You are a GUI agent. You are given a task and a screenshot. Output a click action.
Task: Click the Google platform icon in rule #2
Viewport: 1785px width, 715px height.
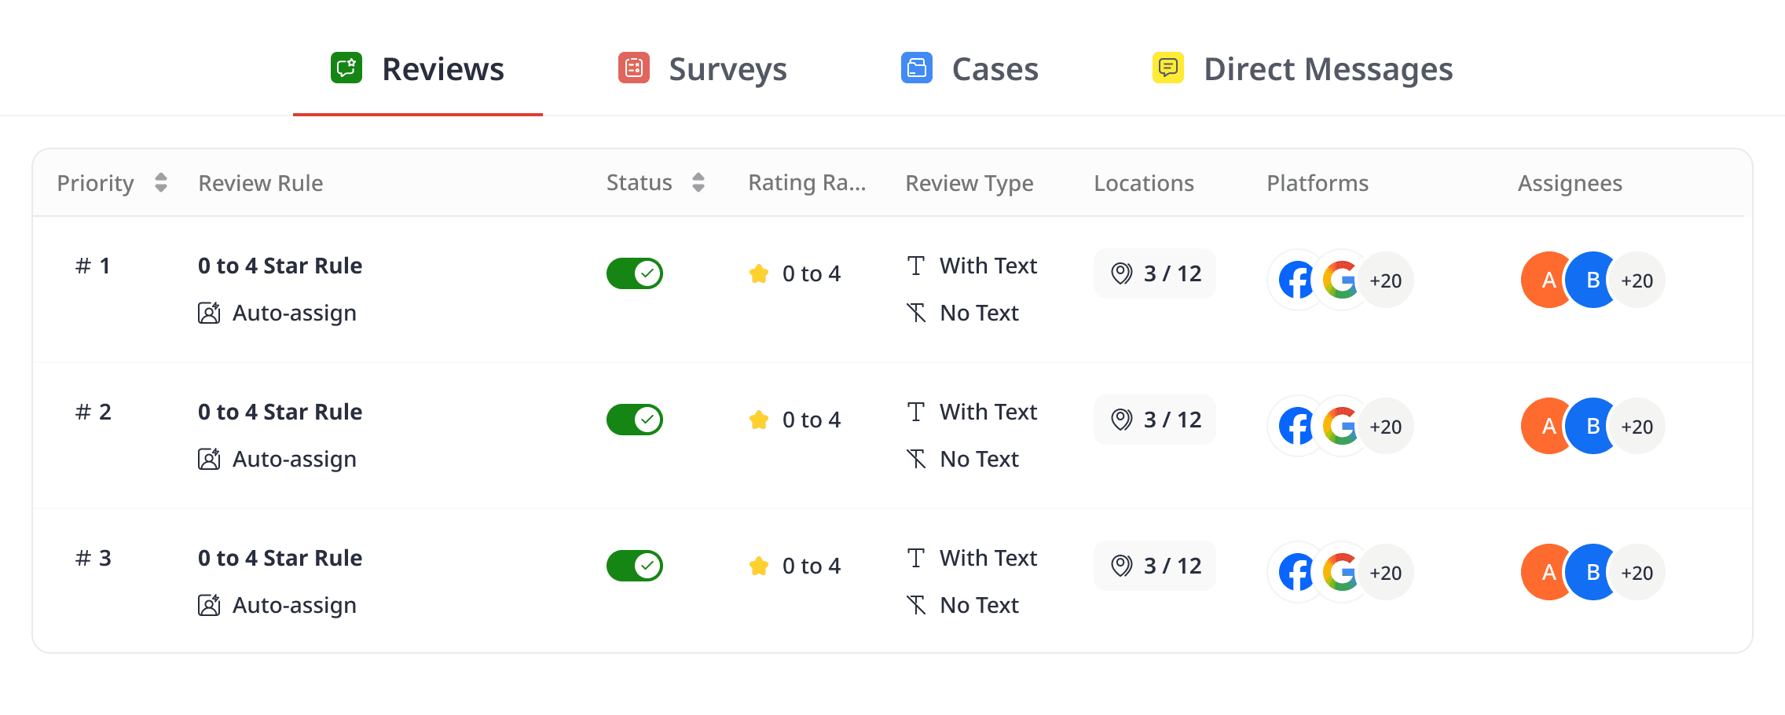(x=1340, y=427)
